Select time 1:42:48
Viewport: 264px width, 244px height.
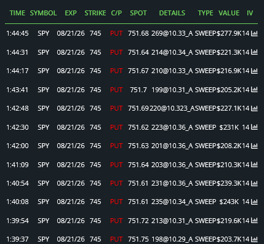click(x=17, y=108)
